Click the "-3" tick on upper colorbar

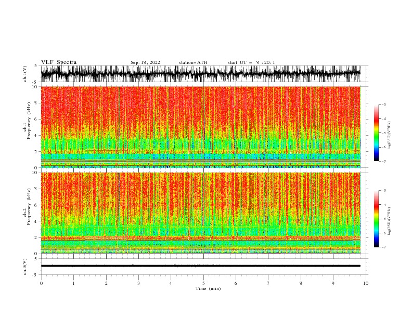point(383,104)
